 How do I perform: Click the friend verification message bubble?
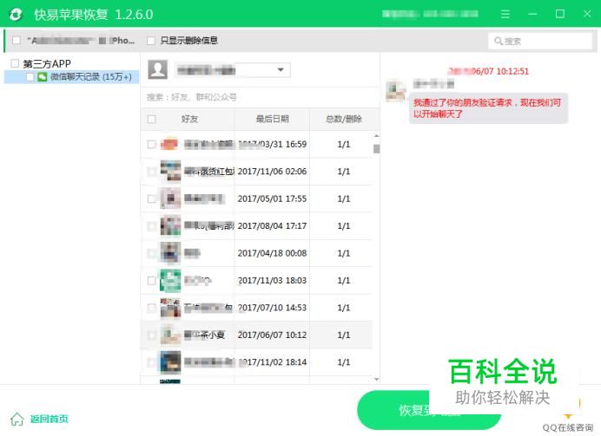pos(488,108)
